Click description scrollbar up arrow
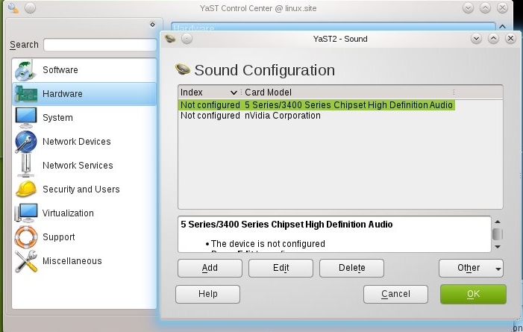523x332 pixels. 498,222
